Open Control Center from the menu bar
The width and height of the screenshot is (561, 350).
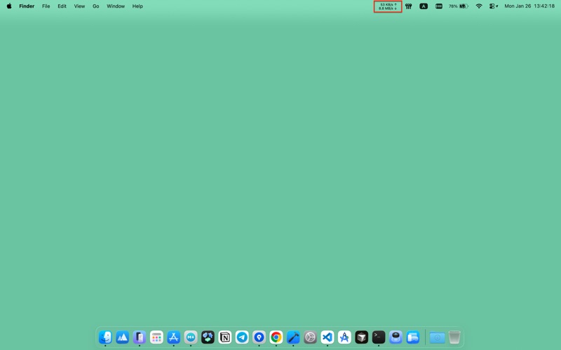494,6
